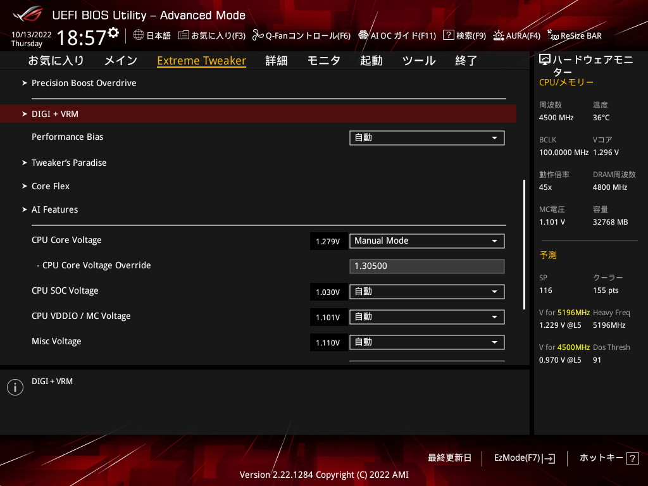
Task: Click the 100.0000 MHz BCLK value
Action: click(x=564, y=153)
